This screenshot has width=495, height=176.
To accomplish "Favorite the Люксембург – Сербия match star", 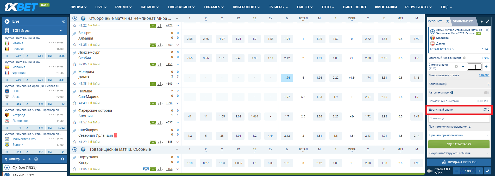I will [75, 64].
